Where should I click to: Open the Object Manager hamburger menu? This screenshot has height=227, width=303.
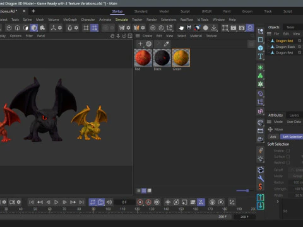click(x=269, y=34)
